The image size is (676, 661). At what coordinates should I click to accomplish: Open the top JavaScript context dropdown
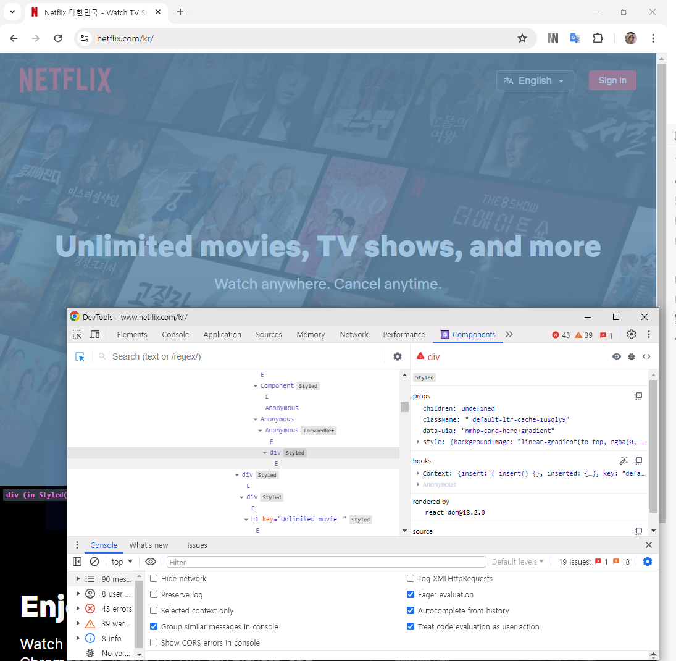(x=122, y=562)
